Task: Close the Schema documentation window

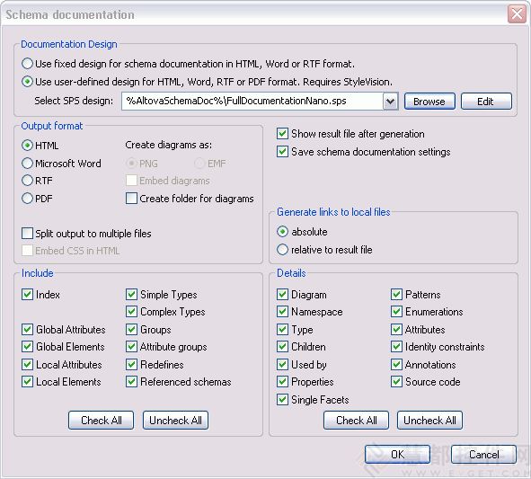Action: pos(517,14)
